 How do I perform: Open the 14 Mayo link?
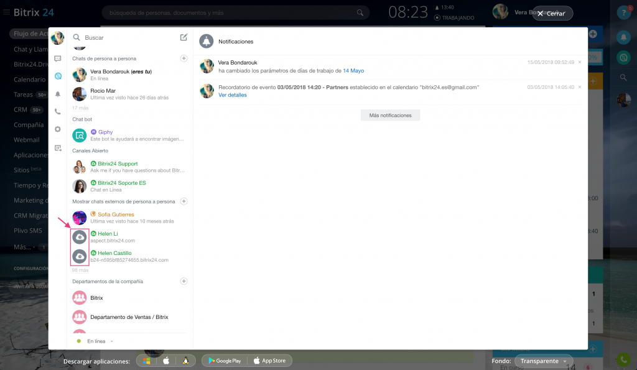[353, 71]
